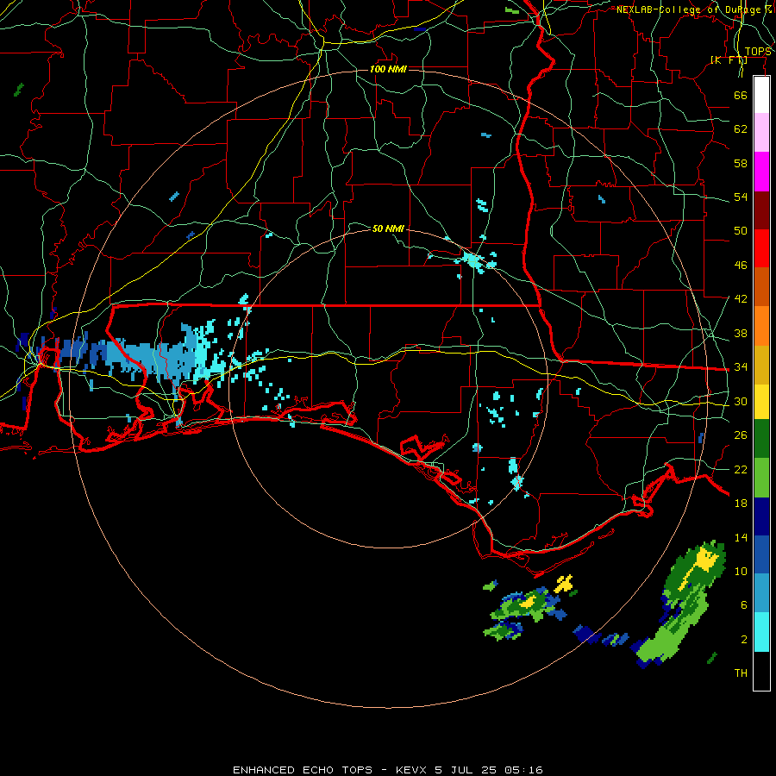Click the bright red swatch between 50 and 46

coord(761,248)
